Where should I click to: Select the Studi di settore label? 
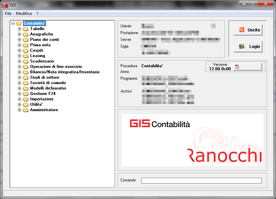tap(45, 77)
